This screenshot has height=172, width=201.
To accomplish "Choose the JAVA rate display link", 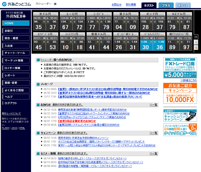I will point(14,128).
